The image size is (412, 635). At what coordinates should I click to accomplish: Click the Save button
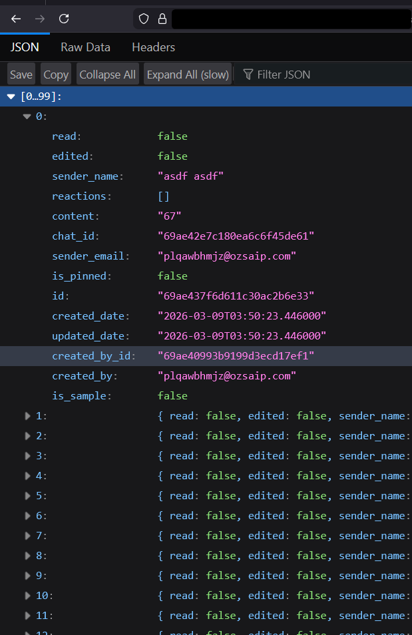pyautogui.click(x=21, y=75)
